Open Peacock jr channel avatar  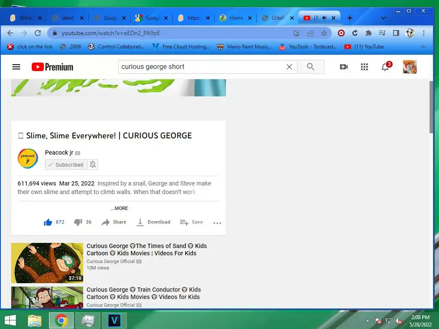coord(28,159)
